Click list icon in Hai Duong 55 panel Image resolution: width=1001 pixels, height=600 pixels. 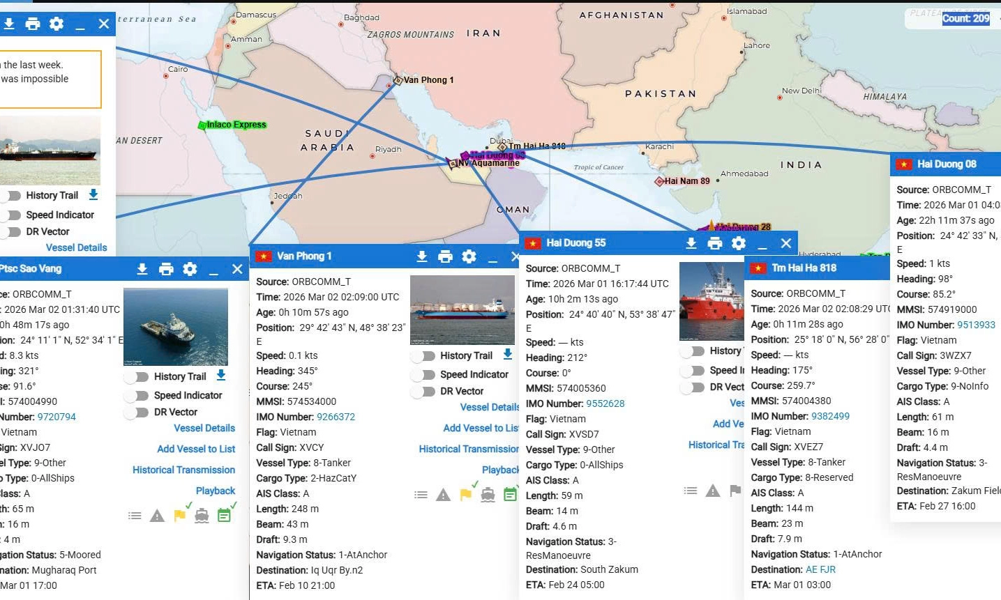[x=691, y=491]
